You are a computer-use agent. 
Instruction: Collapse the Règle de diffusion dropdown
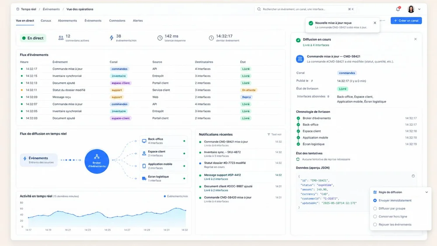click(427, 192)
